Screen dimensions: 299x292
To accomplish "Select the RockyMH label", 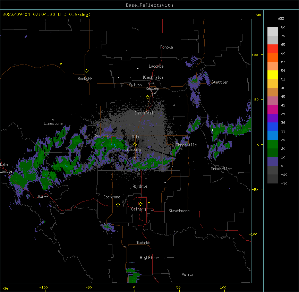I will click(85, 79).
